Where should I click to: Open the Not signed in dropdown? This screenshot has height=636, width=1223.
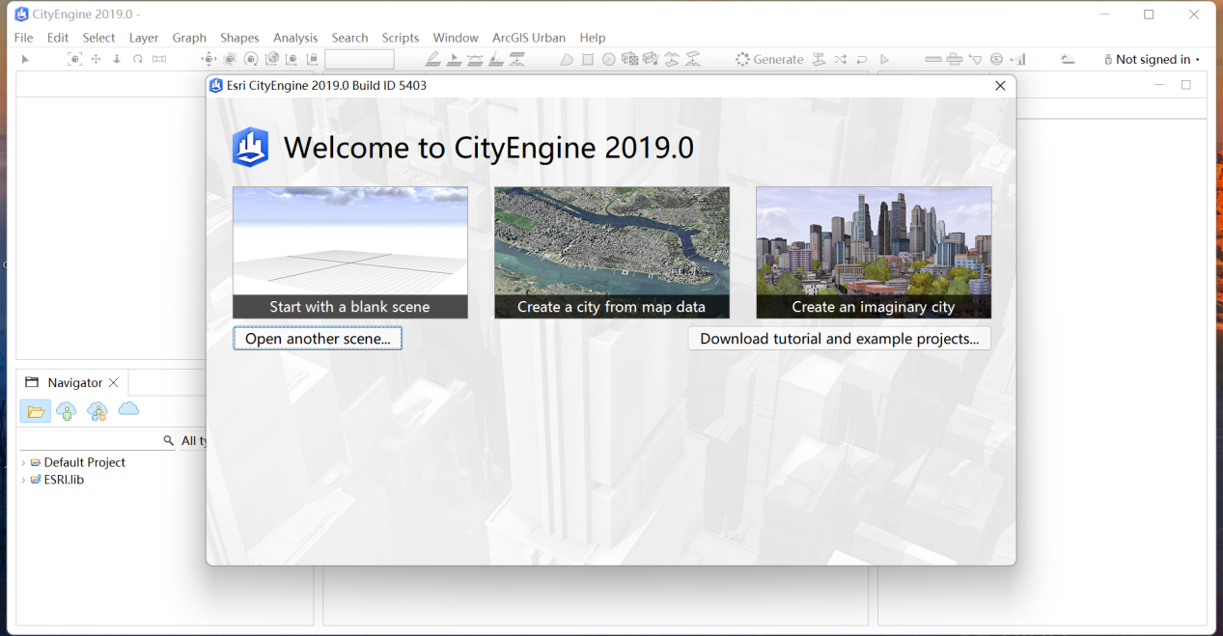[1152, 59]
